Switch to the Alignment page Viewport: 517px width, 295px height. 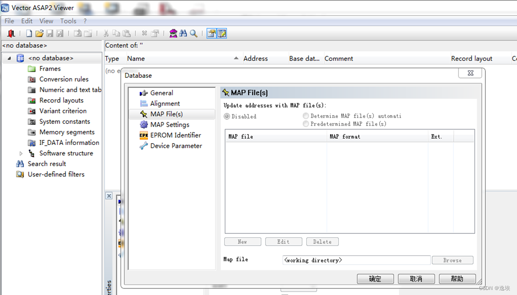165,103
